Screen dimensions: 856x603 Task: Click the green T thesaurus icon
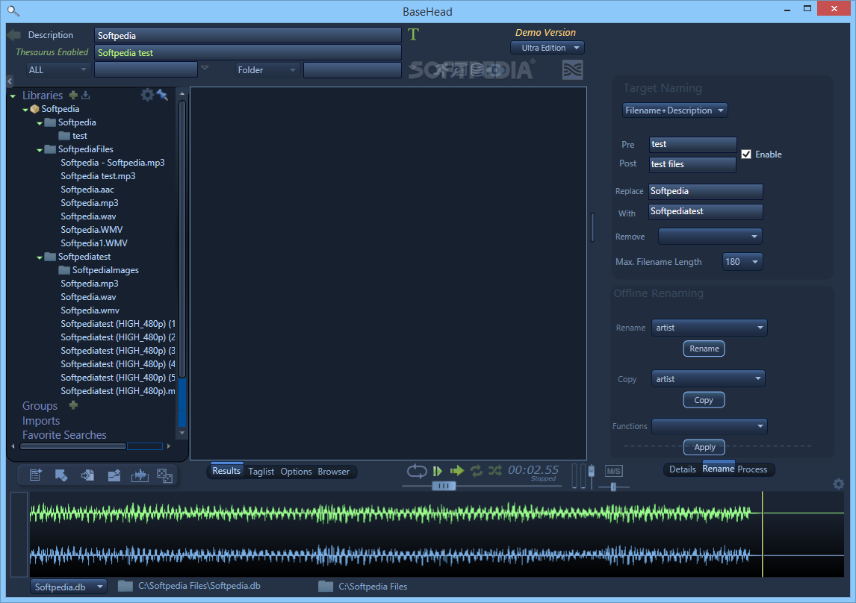coord(413,34)
